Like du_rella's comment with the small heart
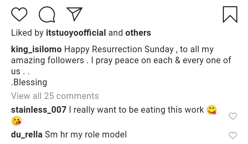This screenshot has width=248, height=144. click(233, 135)
